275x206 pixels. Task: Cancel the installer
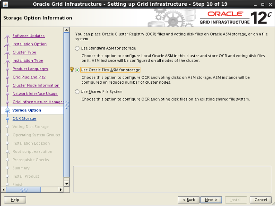point(261,200)
